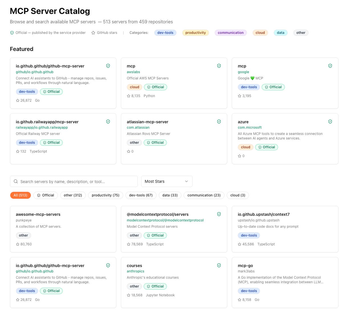Click the star icon beside 8,135
This screenshot has width=345, height=310.
129,96
